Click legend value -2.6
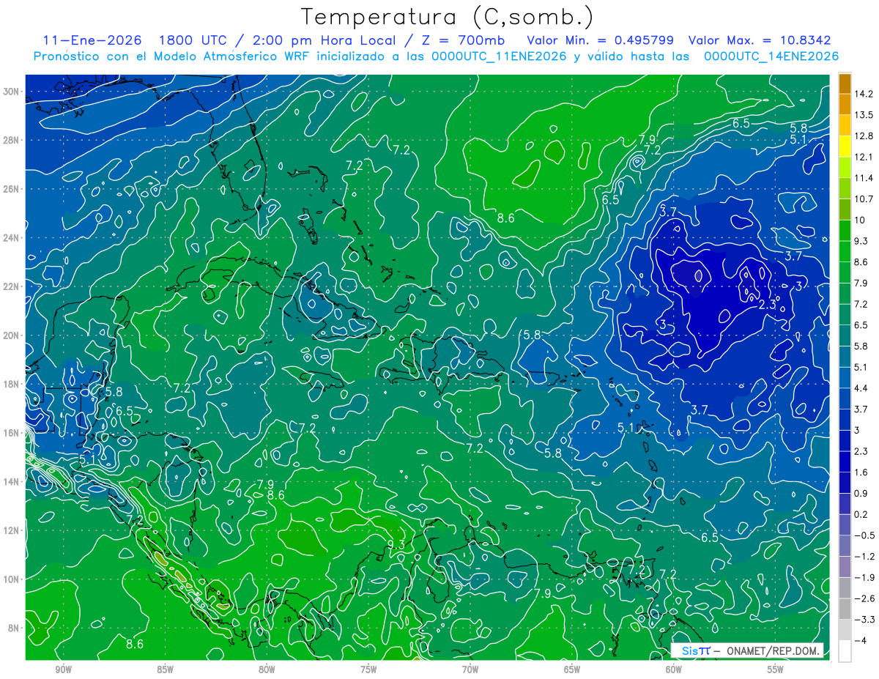 tap(865, 598)
